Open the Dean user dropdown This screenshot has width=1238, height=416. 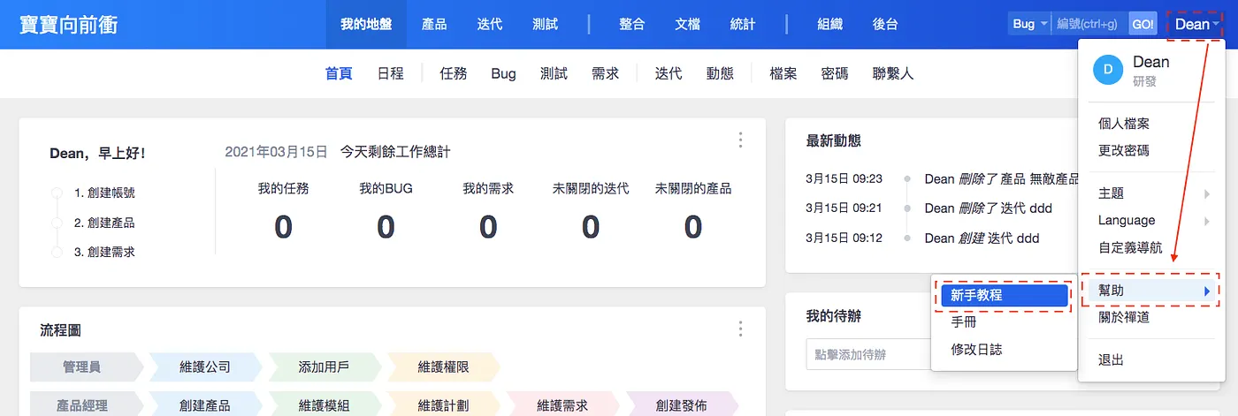[x=1196, y=24]
